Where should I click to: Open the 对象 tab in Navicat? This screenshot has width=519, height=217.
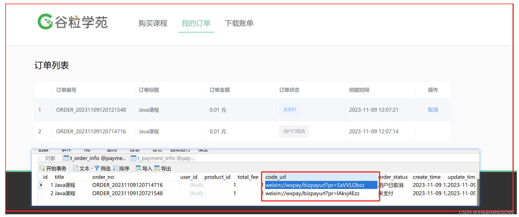click(x=50, y=158)
